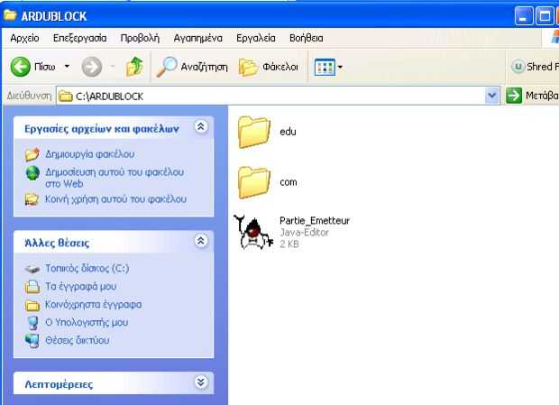Image resolution: width=559 pixels, height=405 pixels.
Task: Click the new folder icon beside Δημιουργία φακέλου
Action: [x=32, y=154]
